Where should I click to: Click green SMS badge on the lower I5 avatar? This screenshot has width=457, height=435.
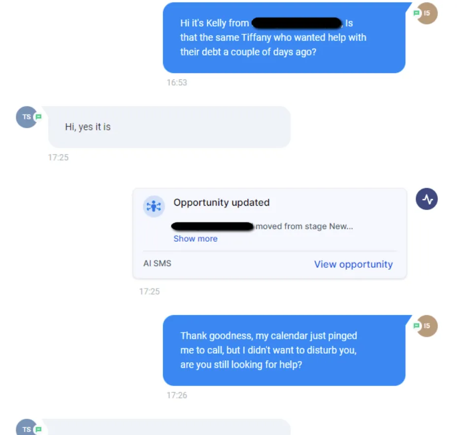click(x=417, y=326)
